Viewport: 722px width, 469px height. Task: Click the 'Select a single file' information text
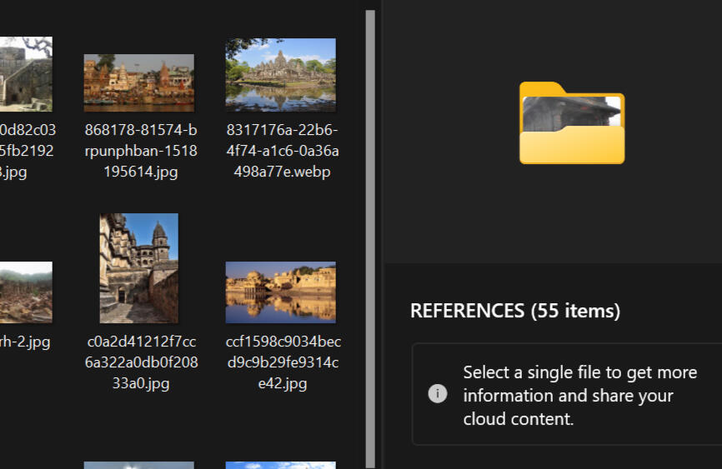tap(579, 395)
